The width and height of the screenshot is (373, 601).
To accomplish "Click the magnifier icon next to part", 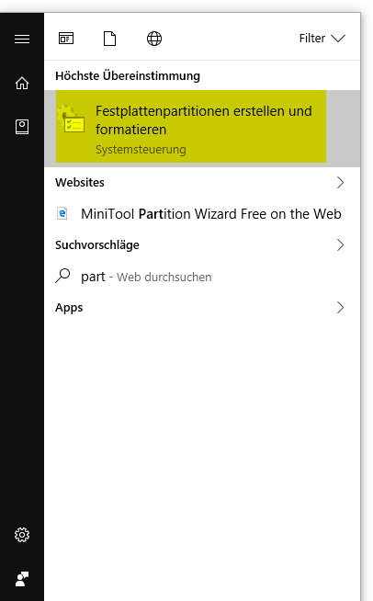I will (x=62, y=276).
